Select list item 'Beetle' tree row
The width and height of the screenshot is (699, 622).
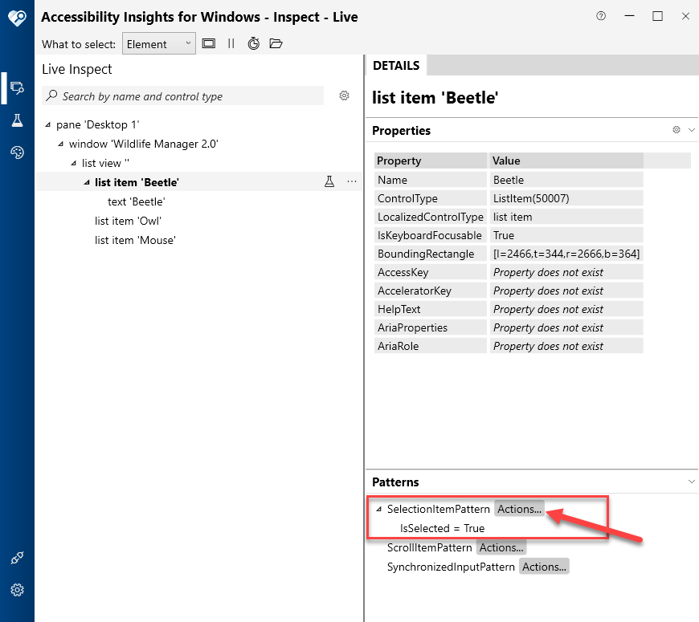tap(199, 181)
